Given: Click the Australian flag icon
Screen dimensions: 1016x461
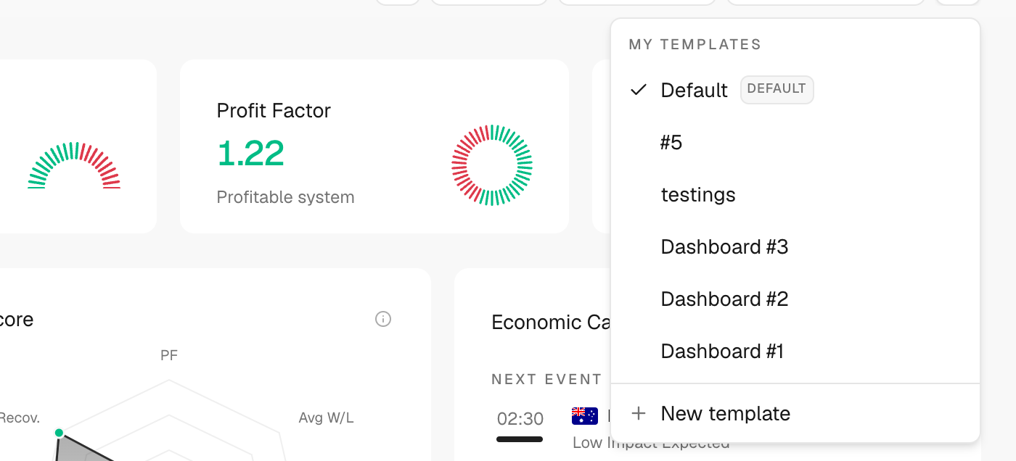Looking at the screenshot, I should point(585,416).
